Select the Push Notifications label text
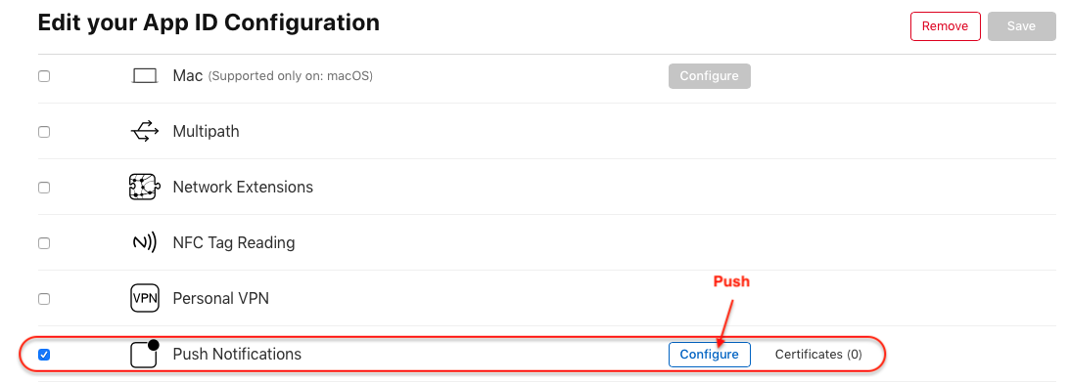This screenshot has height=382, width=1069. click(237, 354)
